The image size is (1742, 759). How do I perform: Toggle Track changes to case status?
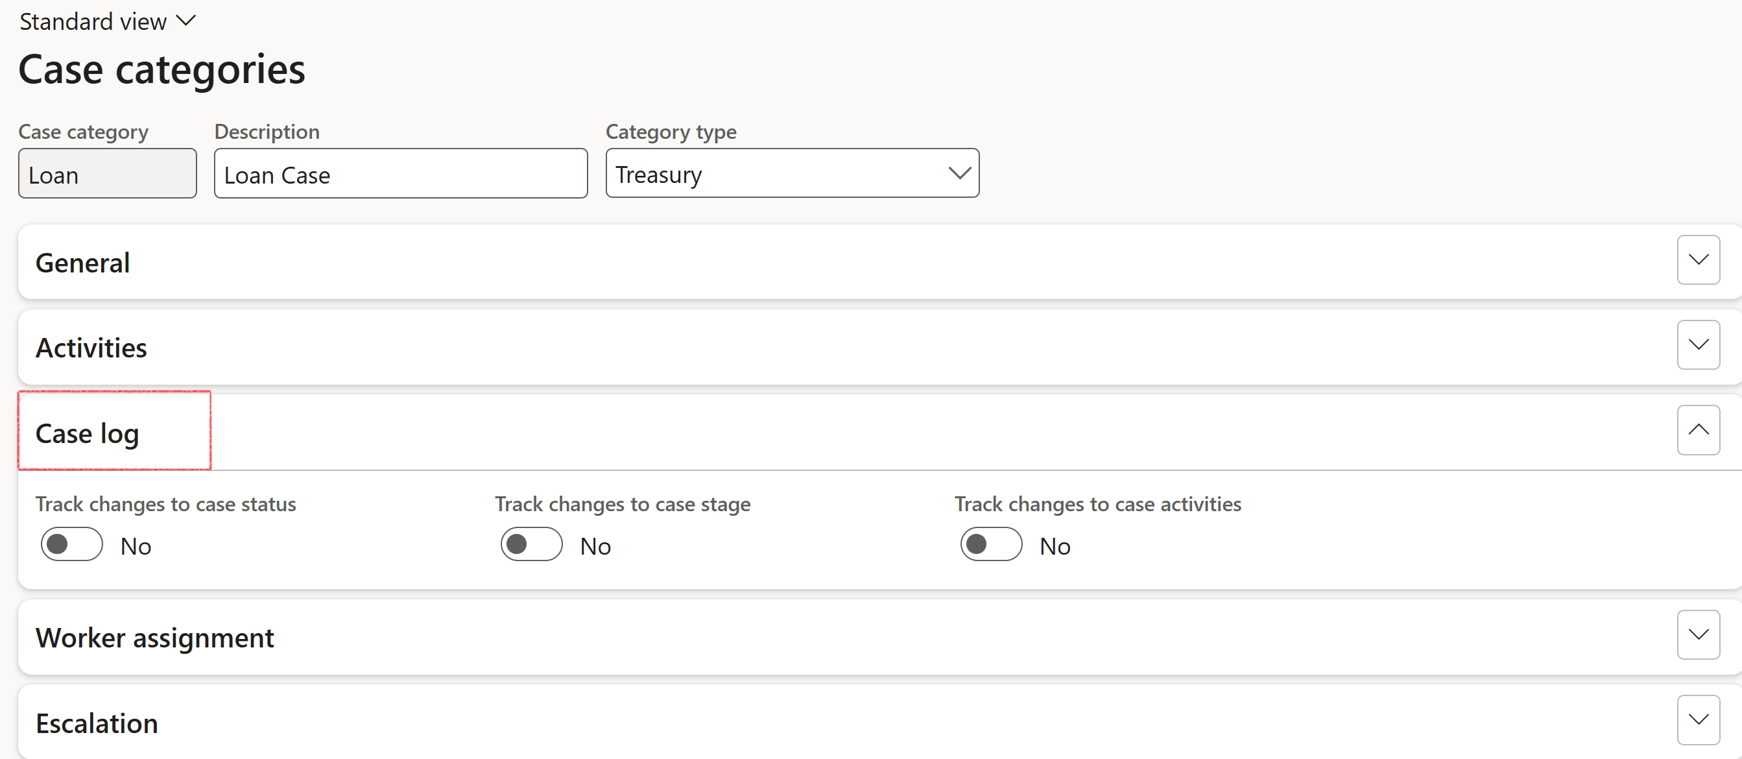(x=72, y=544)
